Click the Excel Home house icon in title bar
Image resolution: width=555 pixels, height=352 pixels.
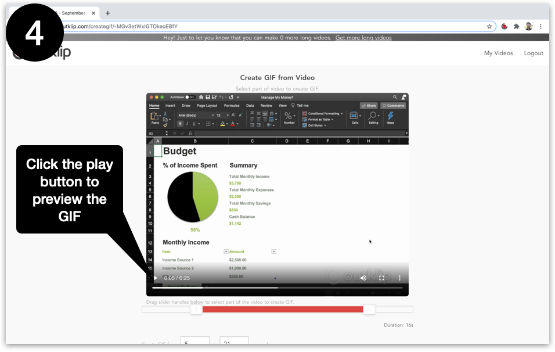click(201, 97)
